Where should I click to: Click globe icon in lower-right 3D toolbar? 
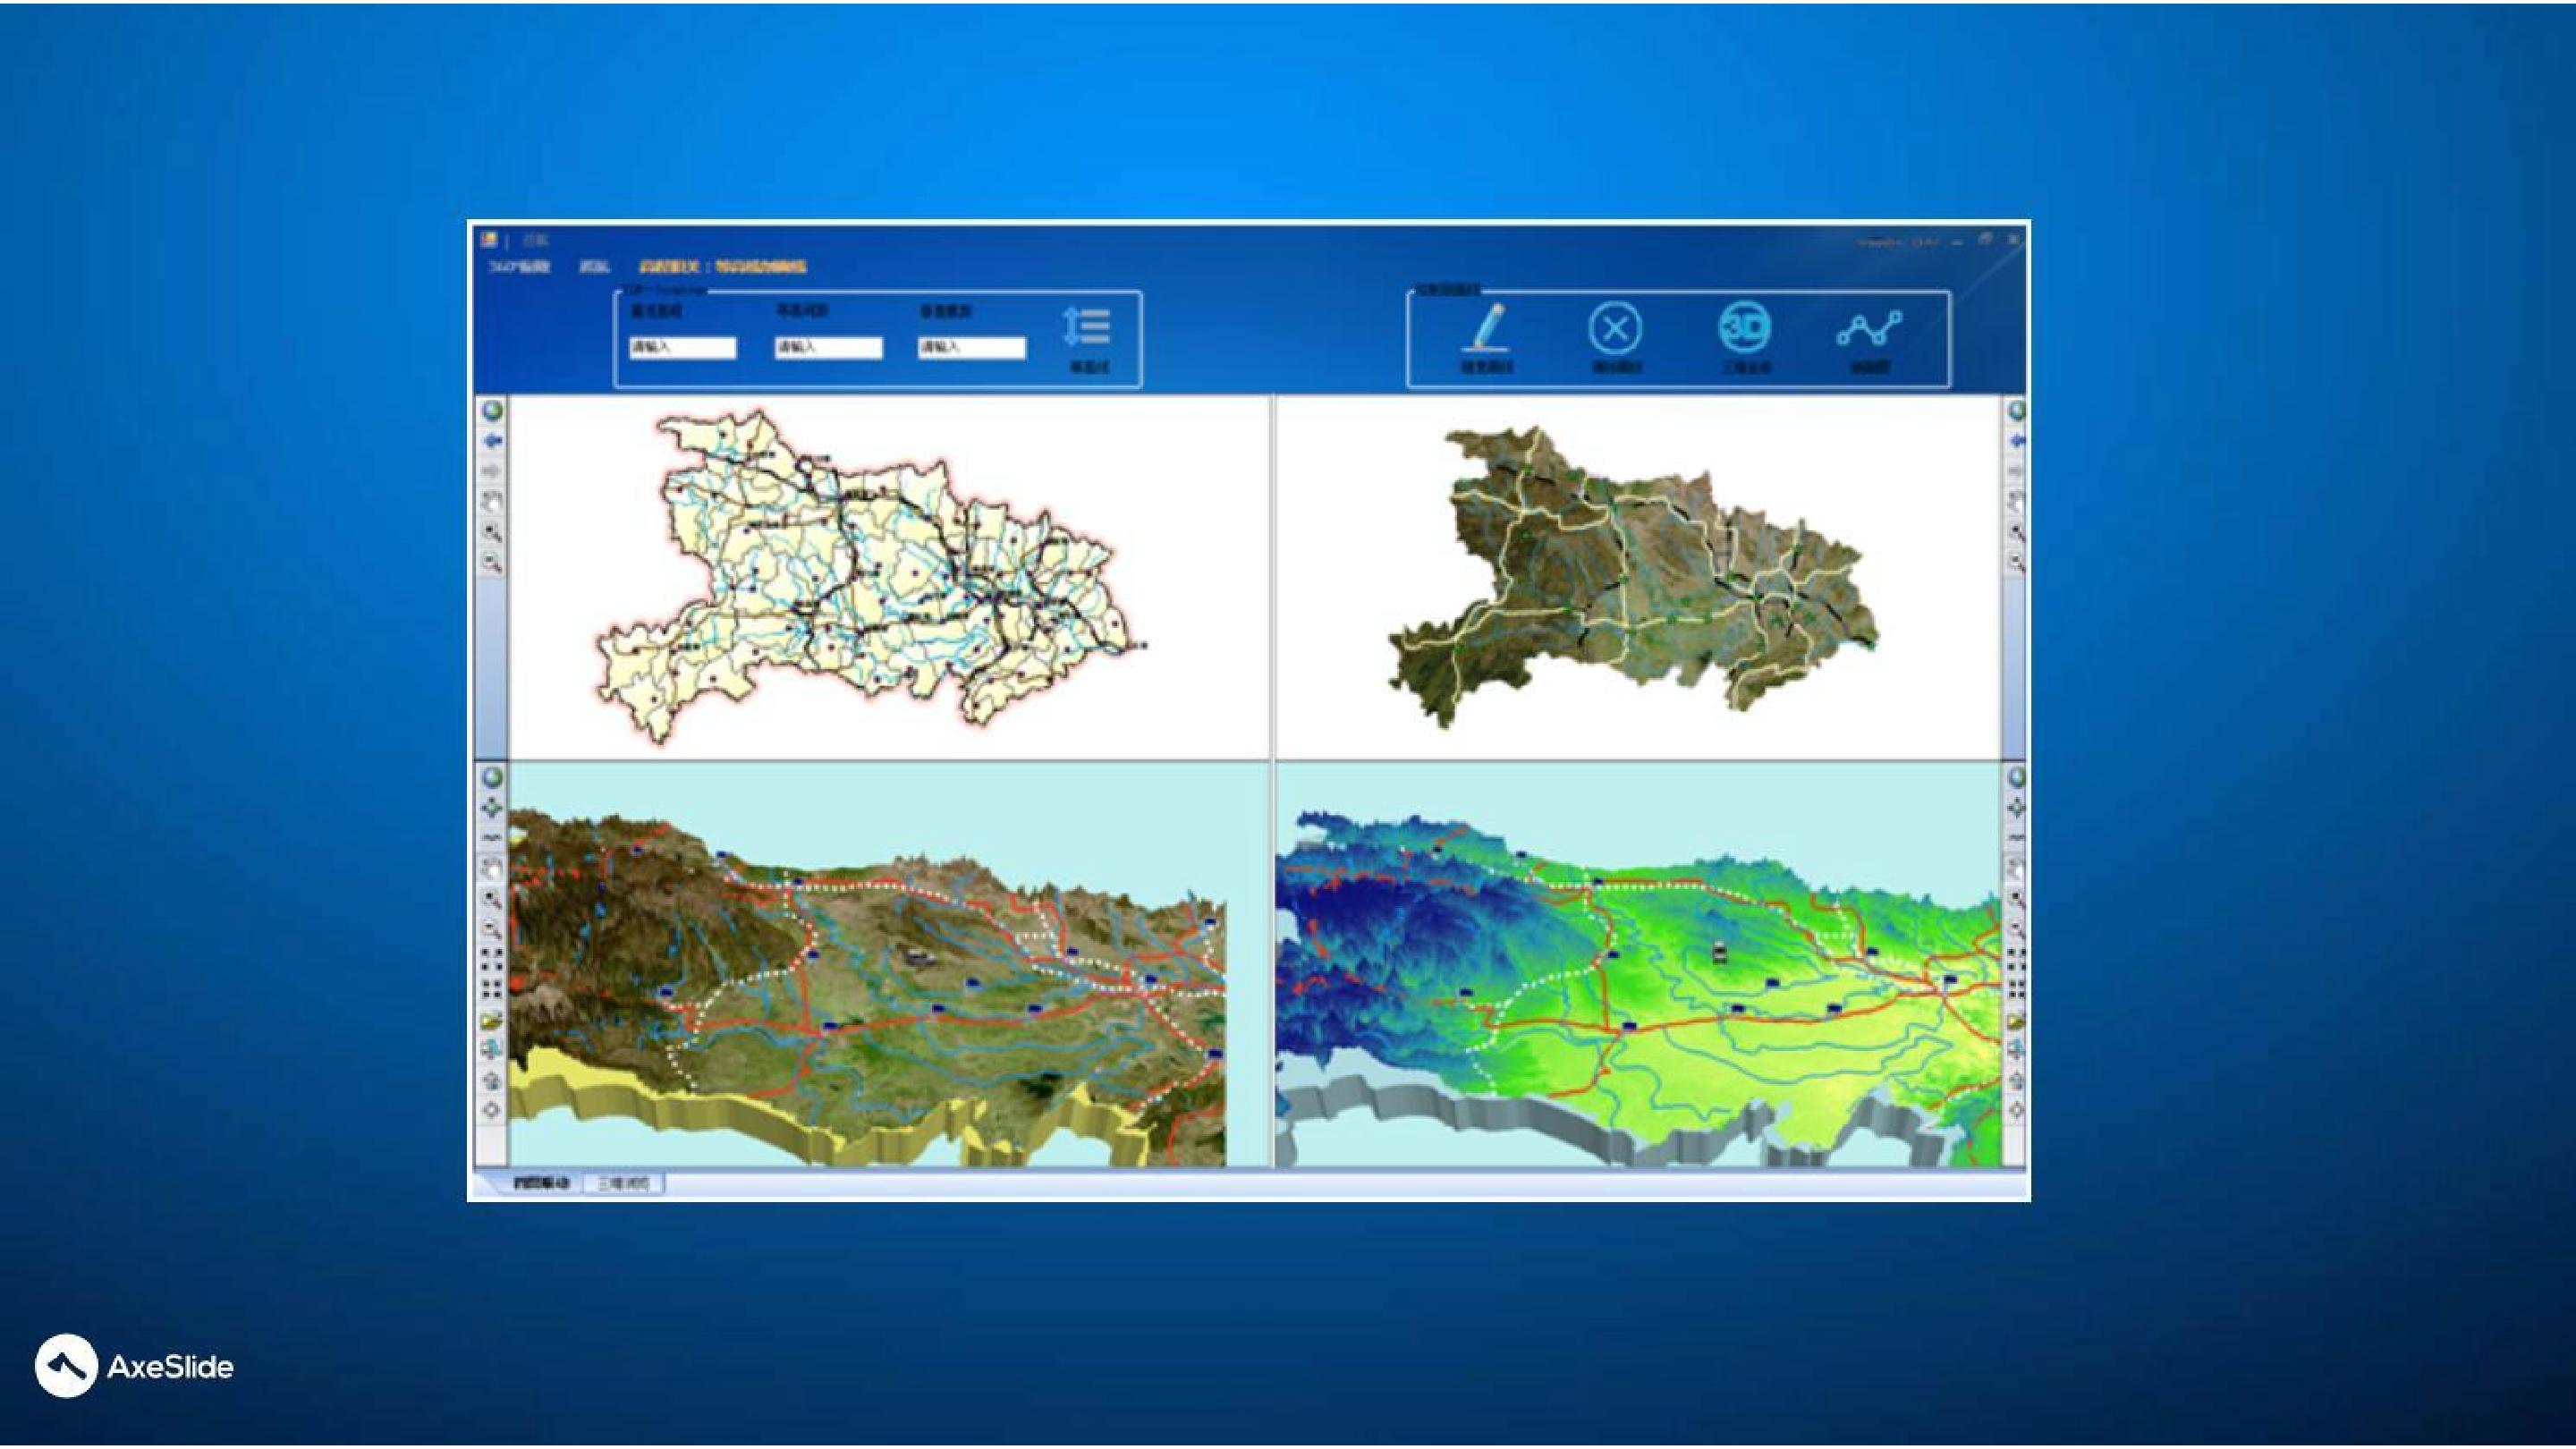coord(2016,777)
